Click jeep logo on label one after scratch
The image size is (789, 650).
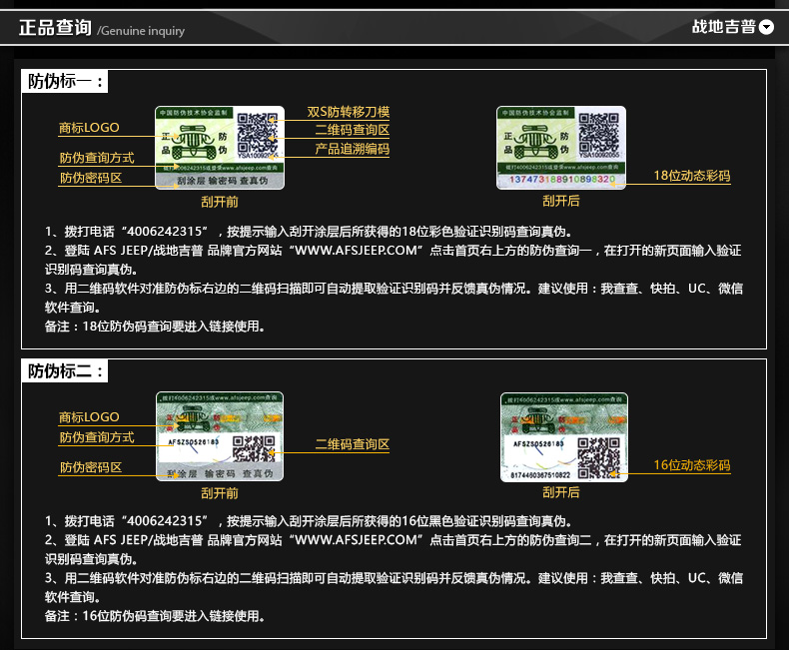536,142
